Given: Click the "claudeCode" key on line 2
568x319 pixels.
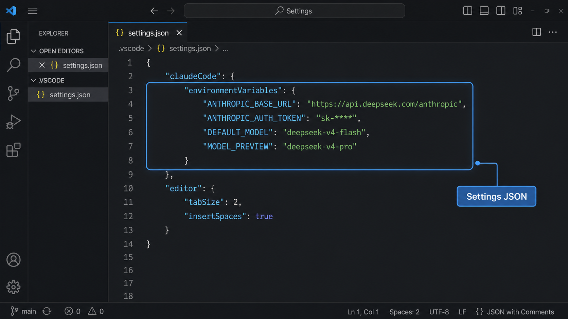Looking at the screenshot, I should coord(193,76).
